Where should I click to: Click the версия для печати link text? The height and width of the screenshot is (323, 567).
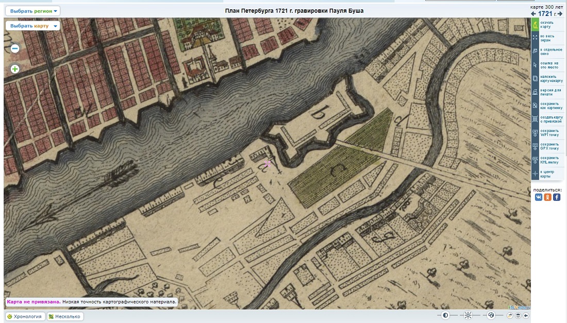click(x=551, y=92)
